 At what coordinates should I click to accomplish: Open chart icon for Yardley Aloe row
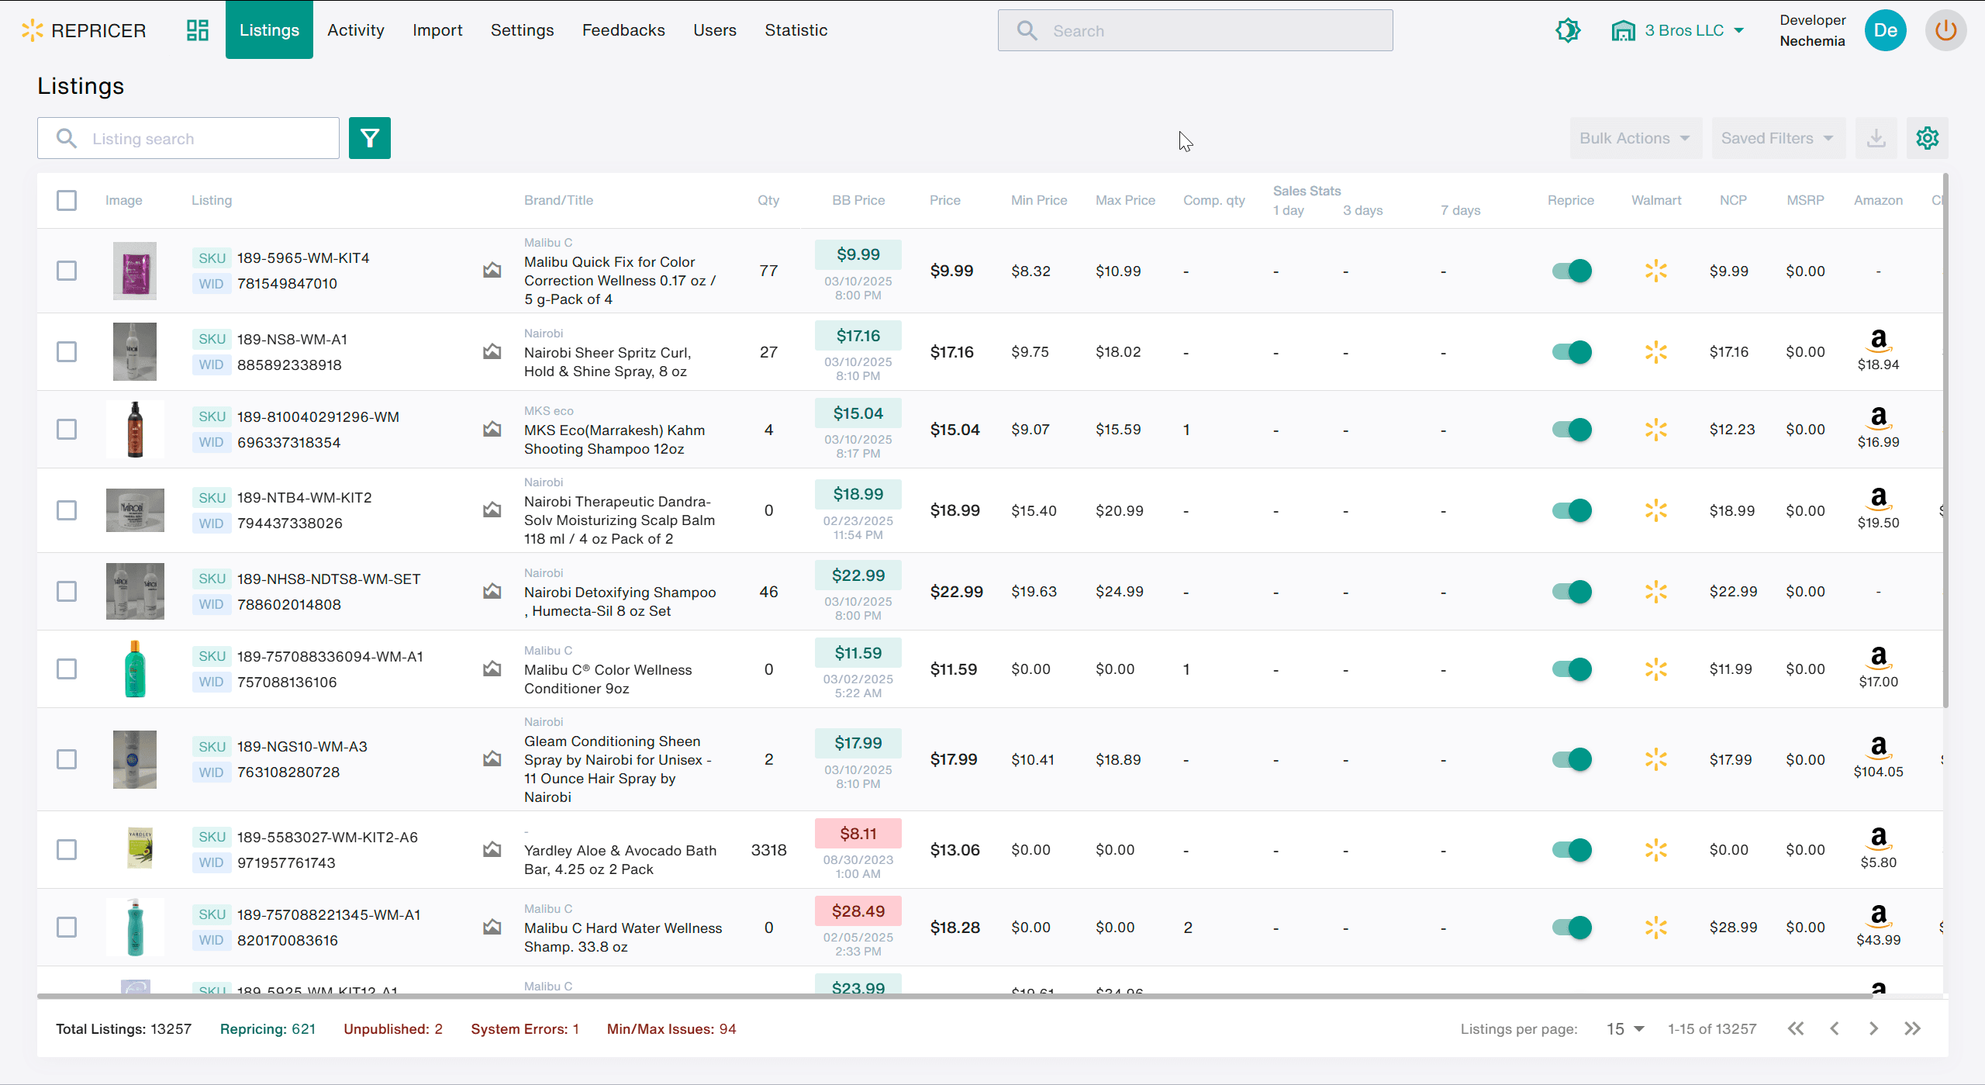pyautogui.click(x=492, y=849)
